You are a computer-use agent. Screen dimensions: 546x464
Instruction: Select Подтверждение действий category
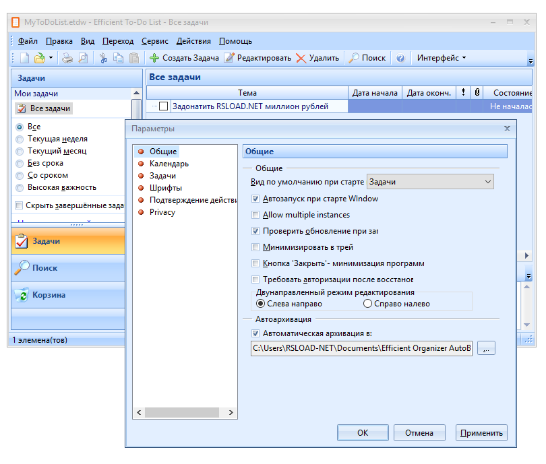tap(187, 200)
